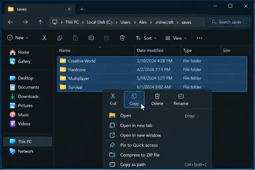This screenshot has height=170, width=255.
Task: Open the View dropdown menu
Action: [176, 38]
